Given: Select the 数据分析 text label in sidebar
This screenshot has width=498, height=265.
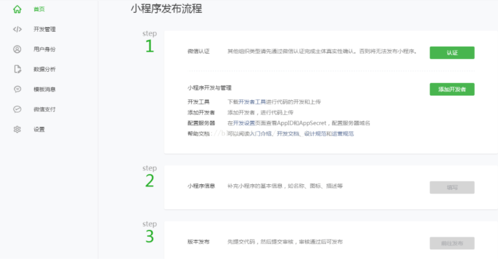Looking at the screenshot, I should click(x=44, y=69).
